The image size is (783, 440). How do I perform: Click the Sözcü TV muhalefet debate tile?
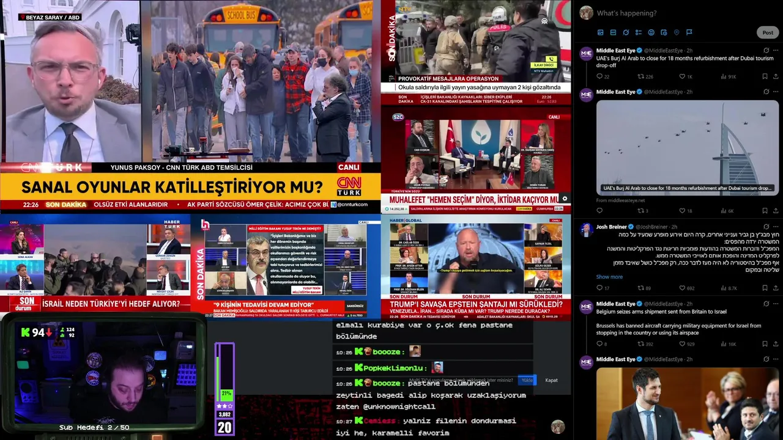pyautogui.click(x=476, y=160)
